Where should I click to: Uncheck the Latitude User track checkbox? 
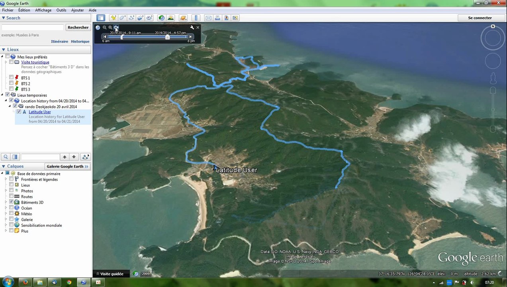[19, 112]
